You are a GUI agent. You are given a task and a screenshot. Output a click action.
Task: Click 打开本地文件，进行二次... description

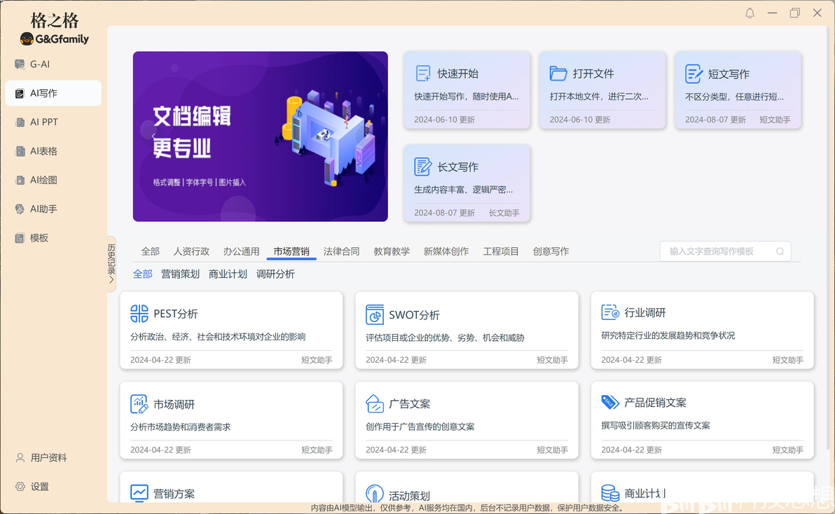click(x=599, y=97)
